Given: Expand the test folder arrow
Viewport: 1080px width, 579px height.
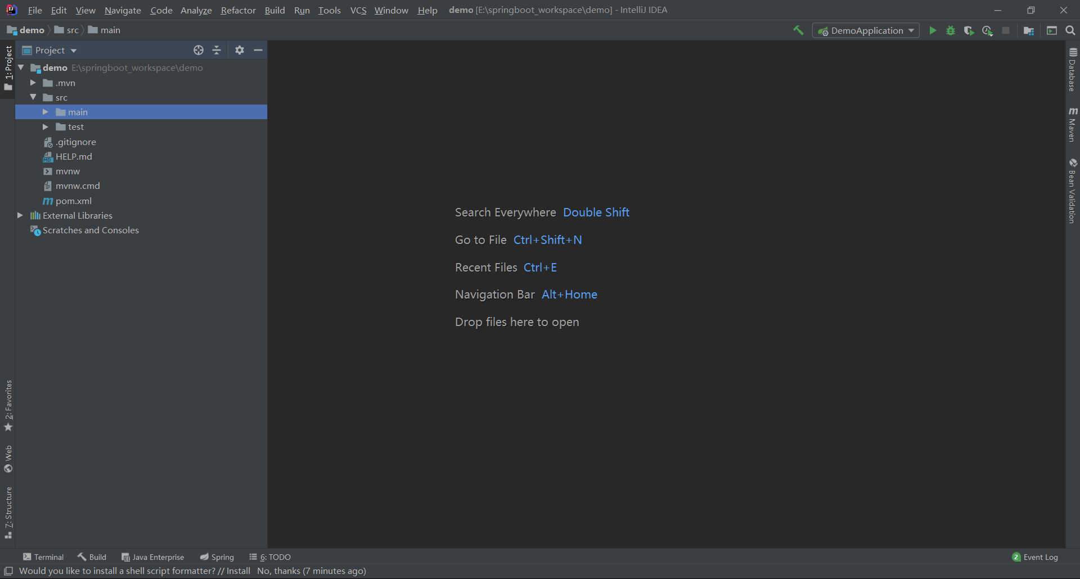Looking at the screenshot, I should pyautogui.click(x=46, y=127).
